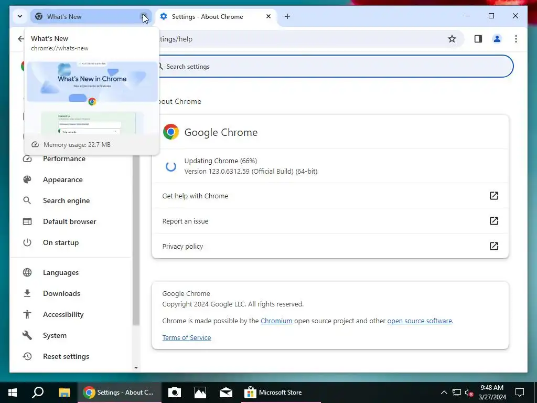Bookmark this page with the star icon
This screenshot has height=403, width=537.
tap(452, 39)
